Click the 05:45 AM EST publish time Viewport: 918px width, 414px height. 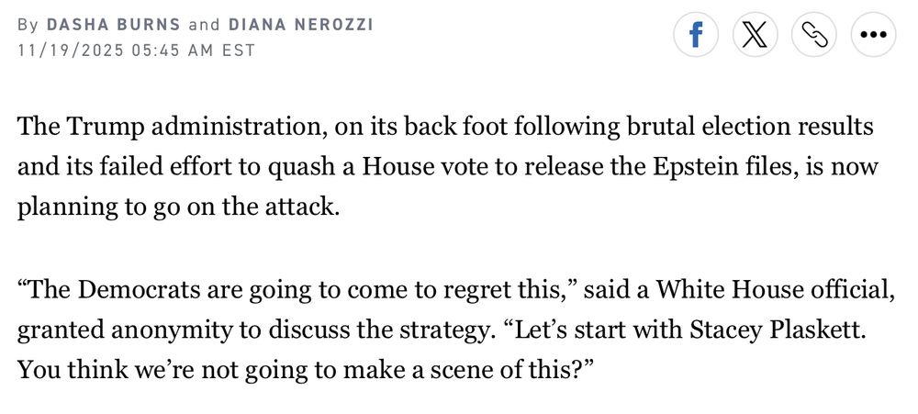point(194,50)
